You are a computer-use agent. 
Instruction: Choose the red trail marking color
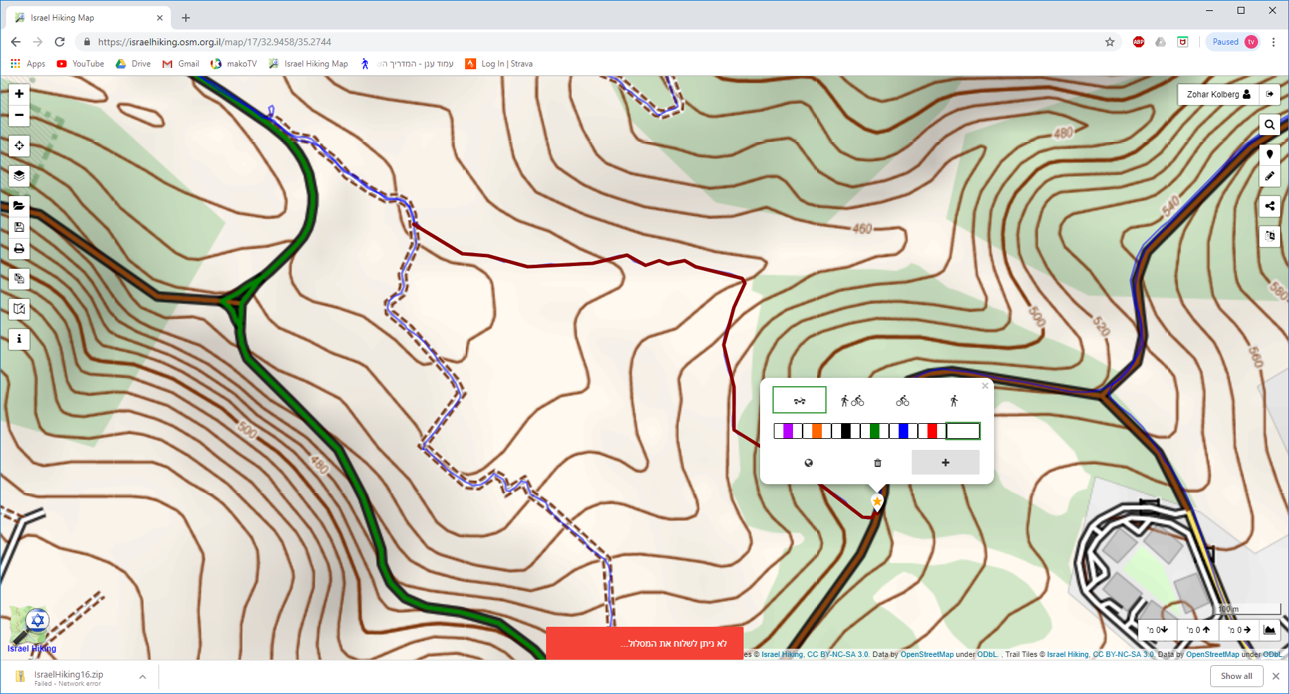coord(932,431)
